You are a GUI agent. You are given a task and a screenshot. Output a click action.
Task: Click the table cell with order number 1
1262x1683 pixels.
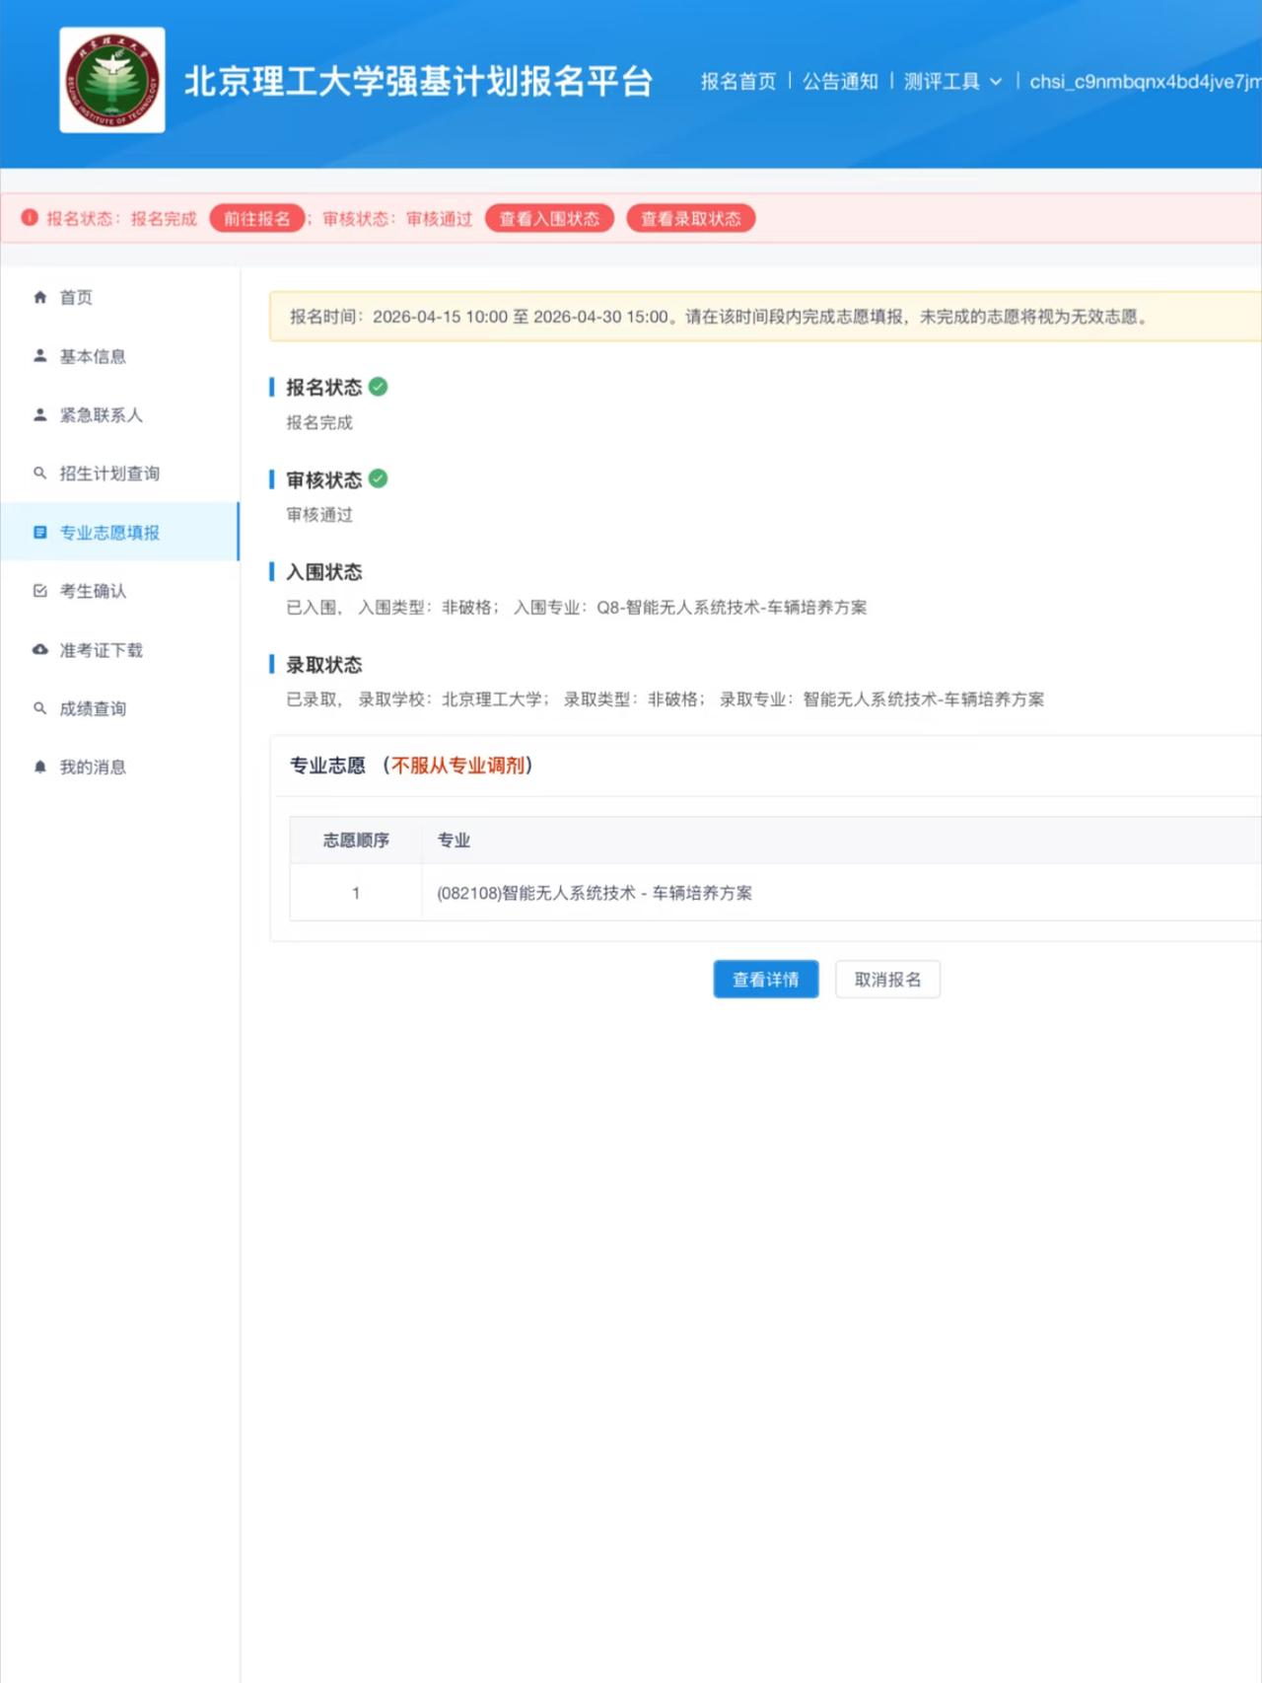[x=356, y=893]
